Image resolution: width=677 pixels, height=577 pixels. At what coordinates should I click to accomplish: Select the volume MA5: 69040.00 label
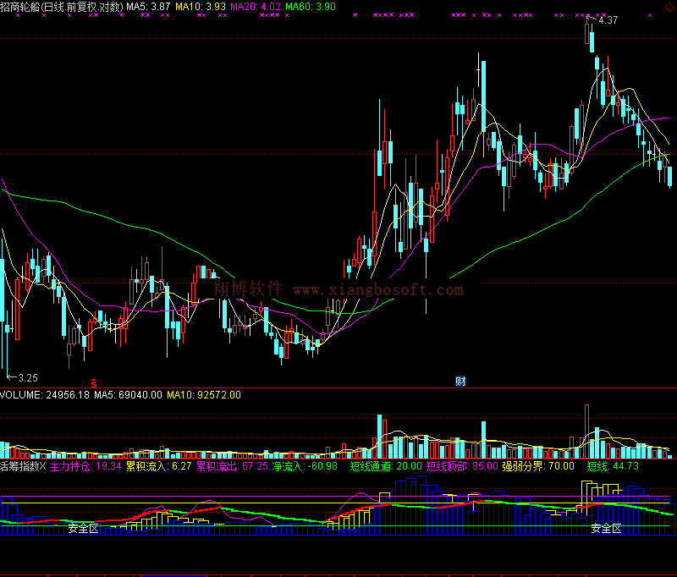129,395
